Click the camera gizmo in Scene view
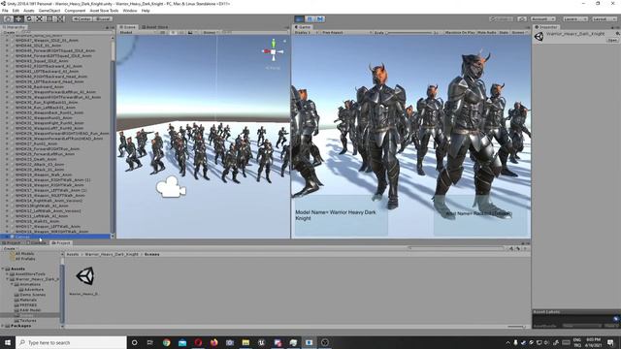This screenshot has width=621, height=349. (171, 187)
